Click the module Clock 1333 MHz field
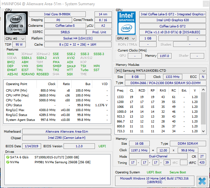 tap(172, 77)
